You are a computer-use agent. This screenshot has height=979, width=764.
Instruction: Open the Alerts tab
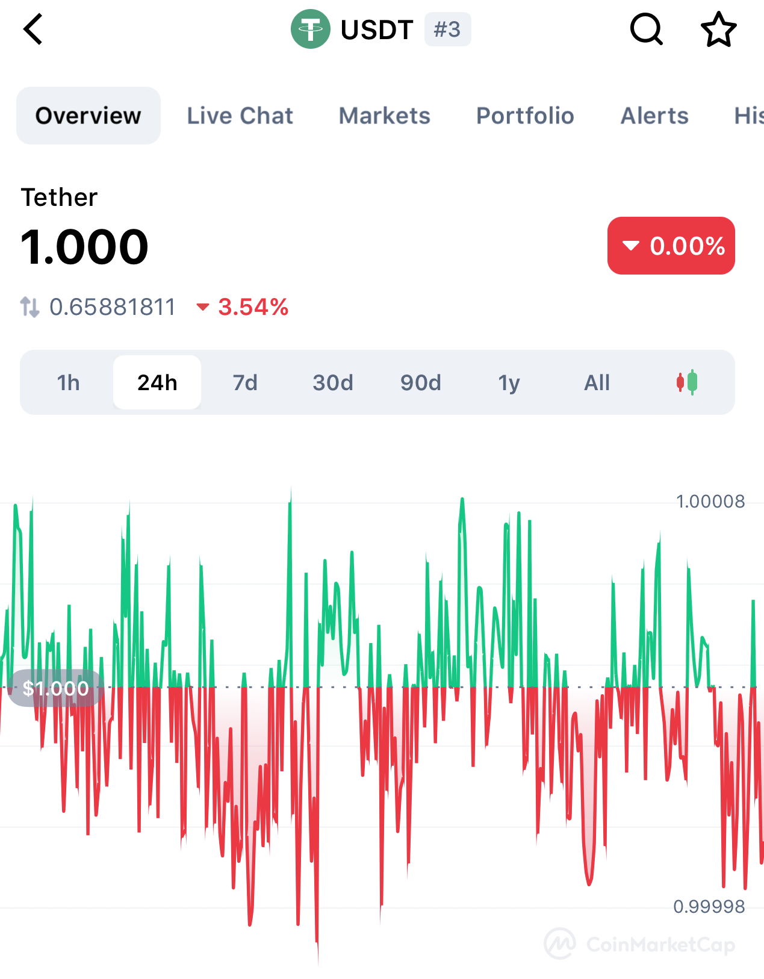coord(654,116)
